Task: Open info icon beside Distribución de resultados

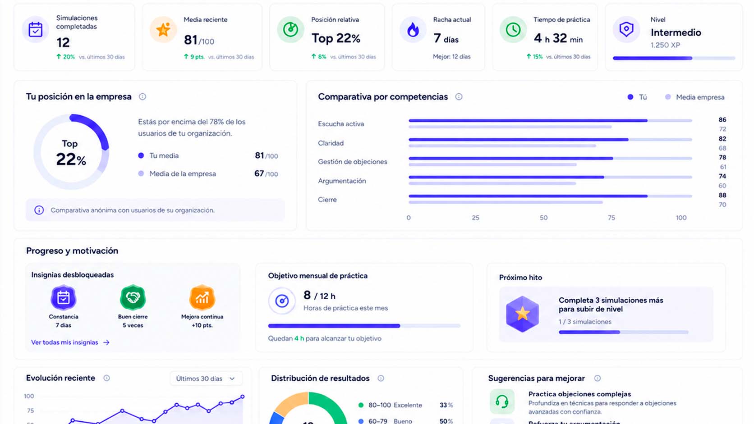Action: point(381,378)
